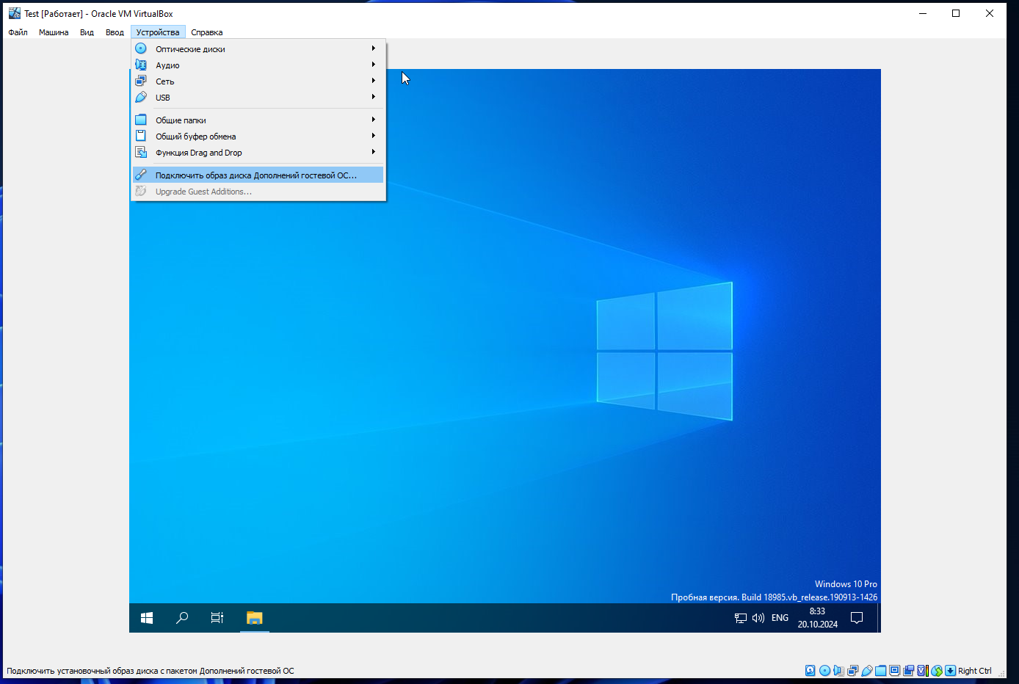This screenshot has width=1019, height=684.
Task: Launch File Explorer from guest taskbar
Action: pos(255,618)
